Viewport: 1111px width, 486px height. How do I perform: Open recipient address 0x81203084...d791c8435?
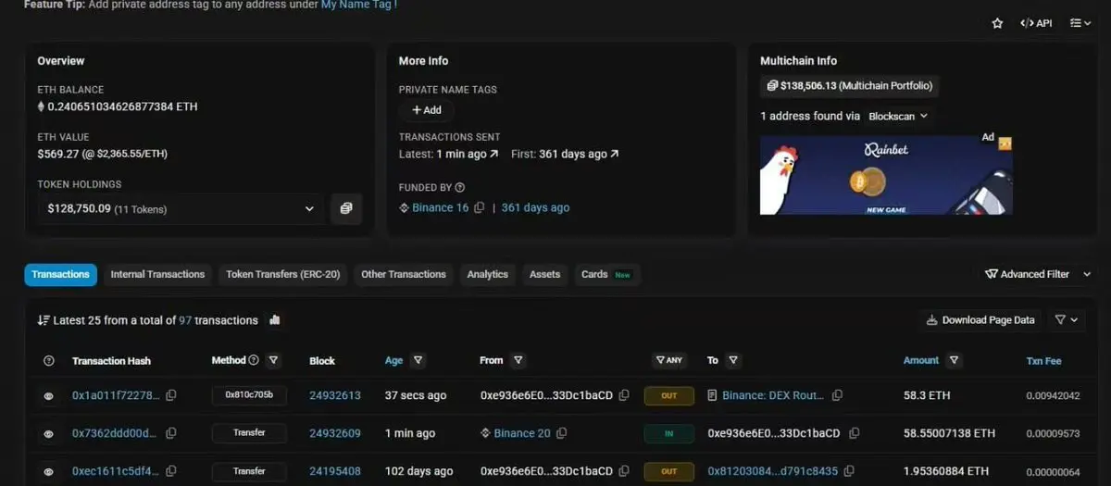773,471
